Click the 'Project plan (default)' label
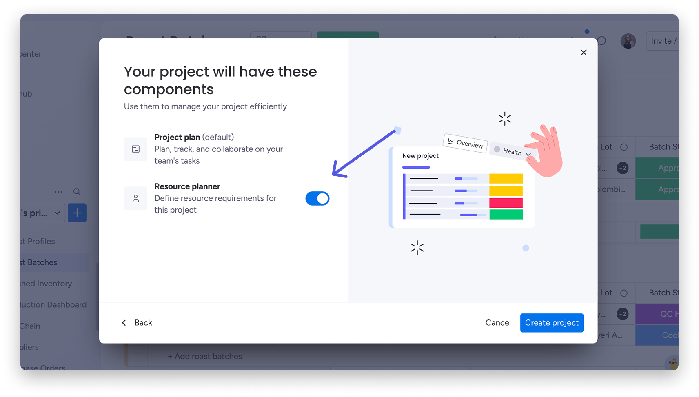The width and height of the screenshot is (699, 397). click(x=194, y=137)
